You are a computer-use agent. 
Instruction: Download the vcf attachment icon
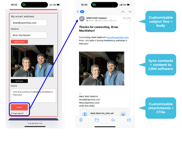tap(123, 114)
